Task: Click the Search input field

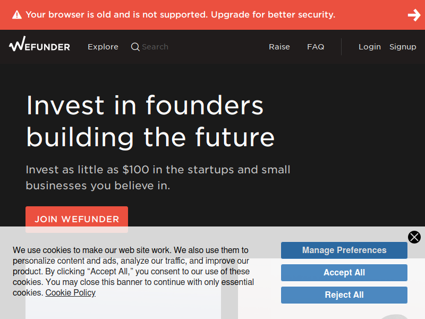Action: tap(155, 47)
